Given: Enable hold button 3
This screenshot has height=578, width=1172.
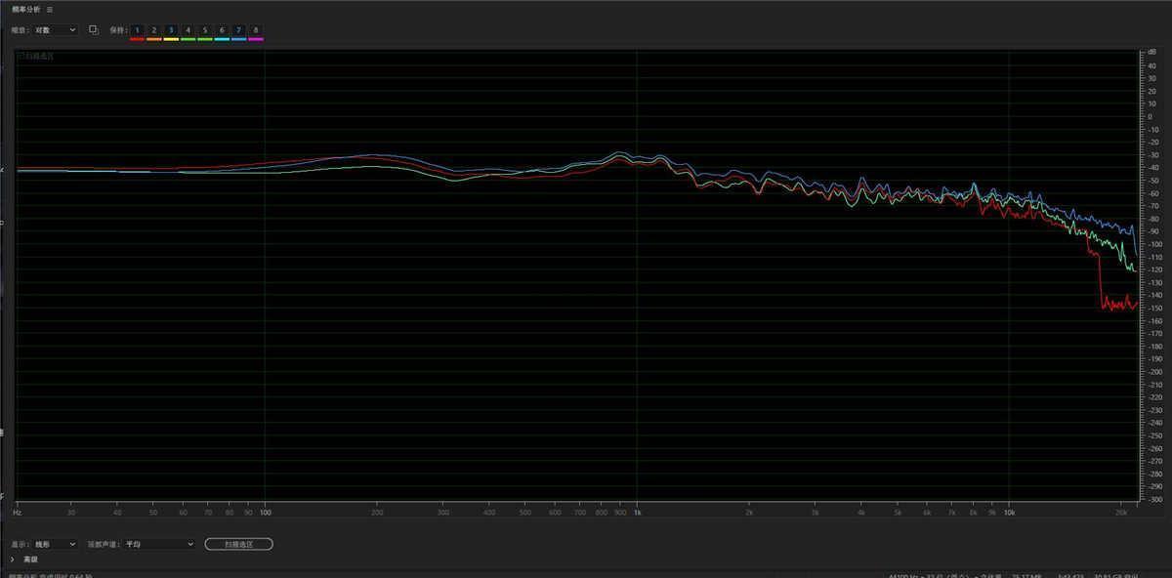Looking at the screenshot, I should pyautogui.click(x=171, y=30).
